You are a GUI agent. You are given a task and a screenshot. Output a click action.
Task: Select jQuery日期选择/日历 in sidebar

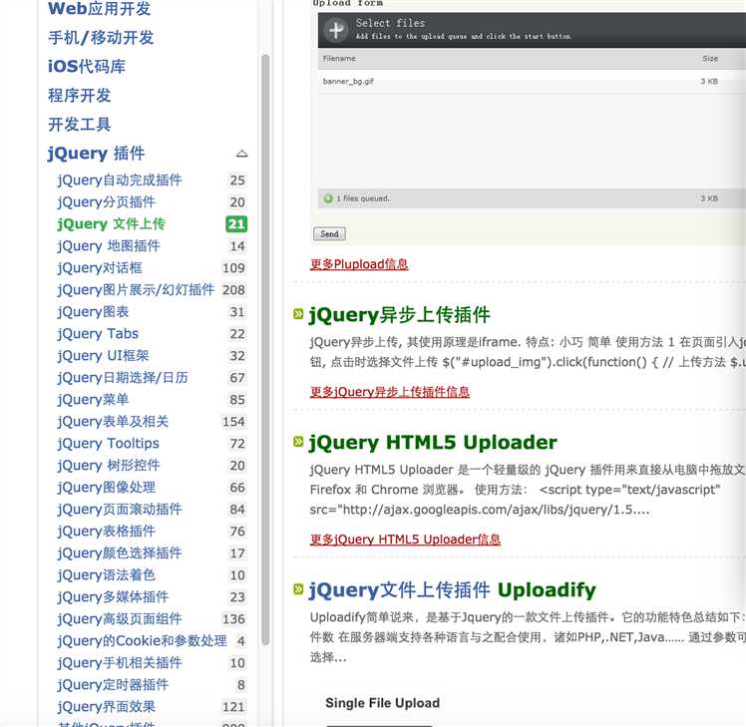click(123, 377)
